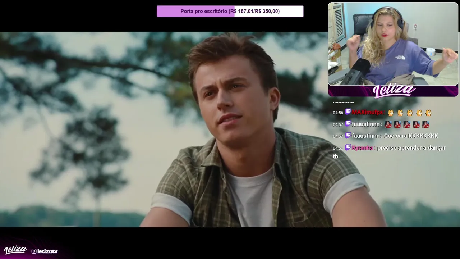This screenshot has width=460, height=259.
Task: Click the first emote in MAXimufps message
Action: 391,113
